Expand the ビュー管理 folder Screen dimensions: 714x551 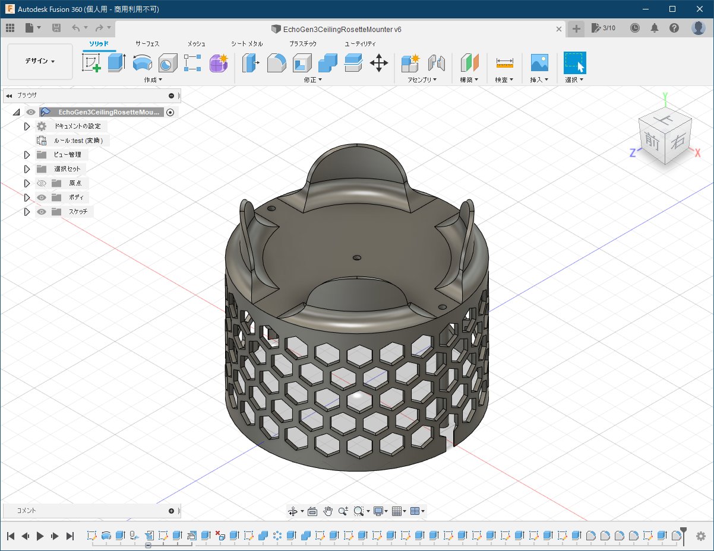[27, 155]
